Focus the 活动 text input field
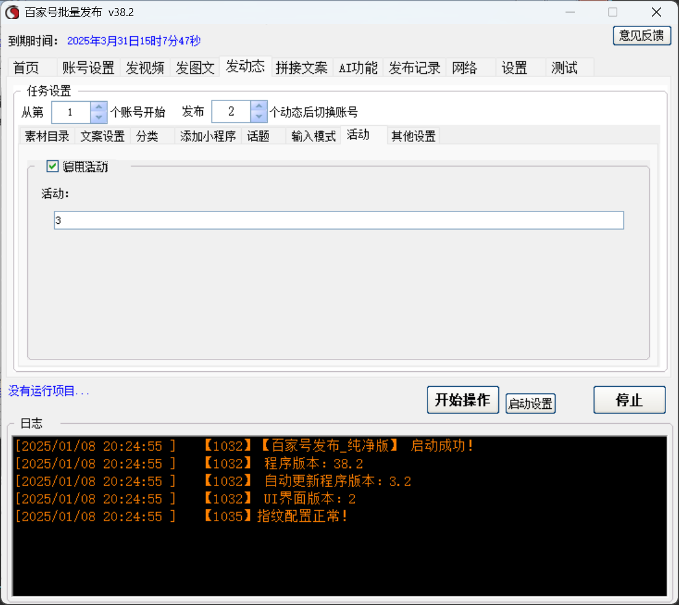The width and height of the screenshot is (679, 605). [339, 220]
